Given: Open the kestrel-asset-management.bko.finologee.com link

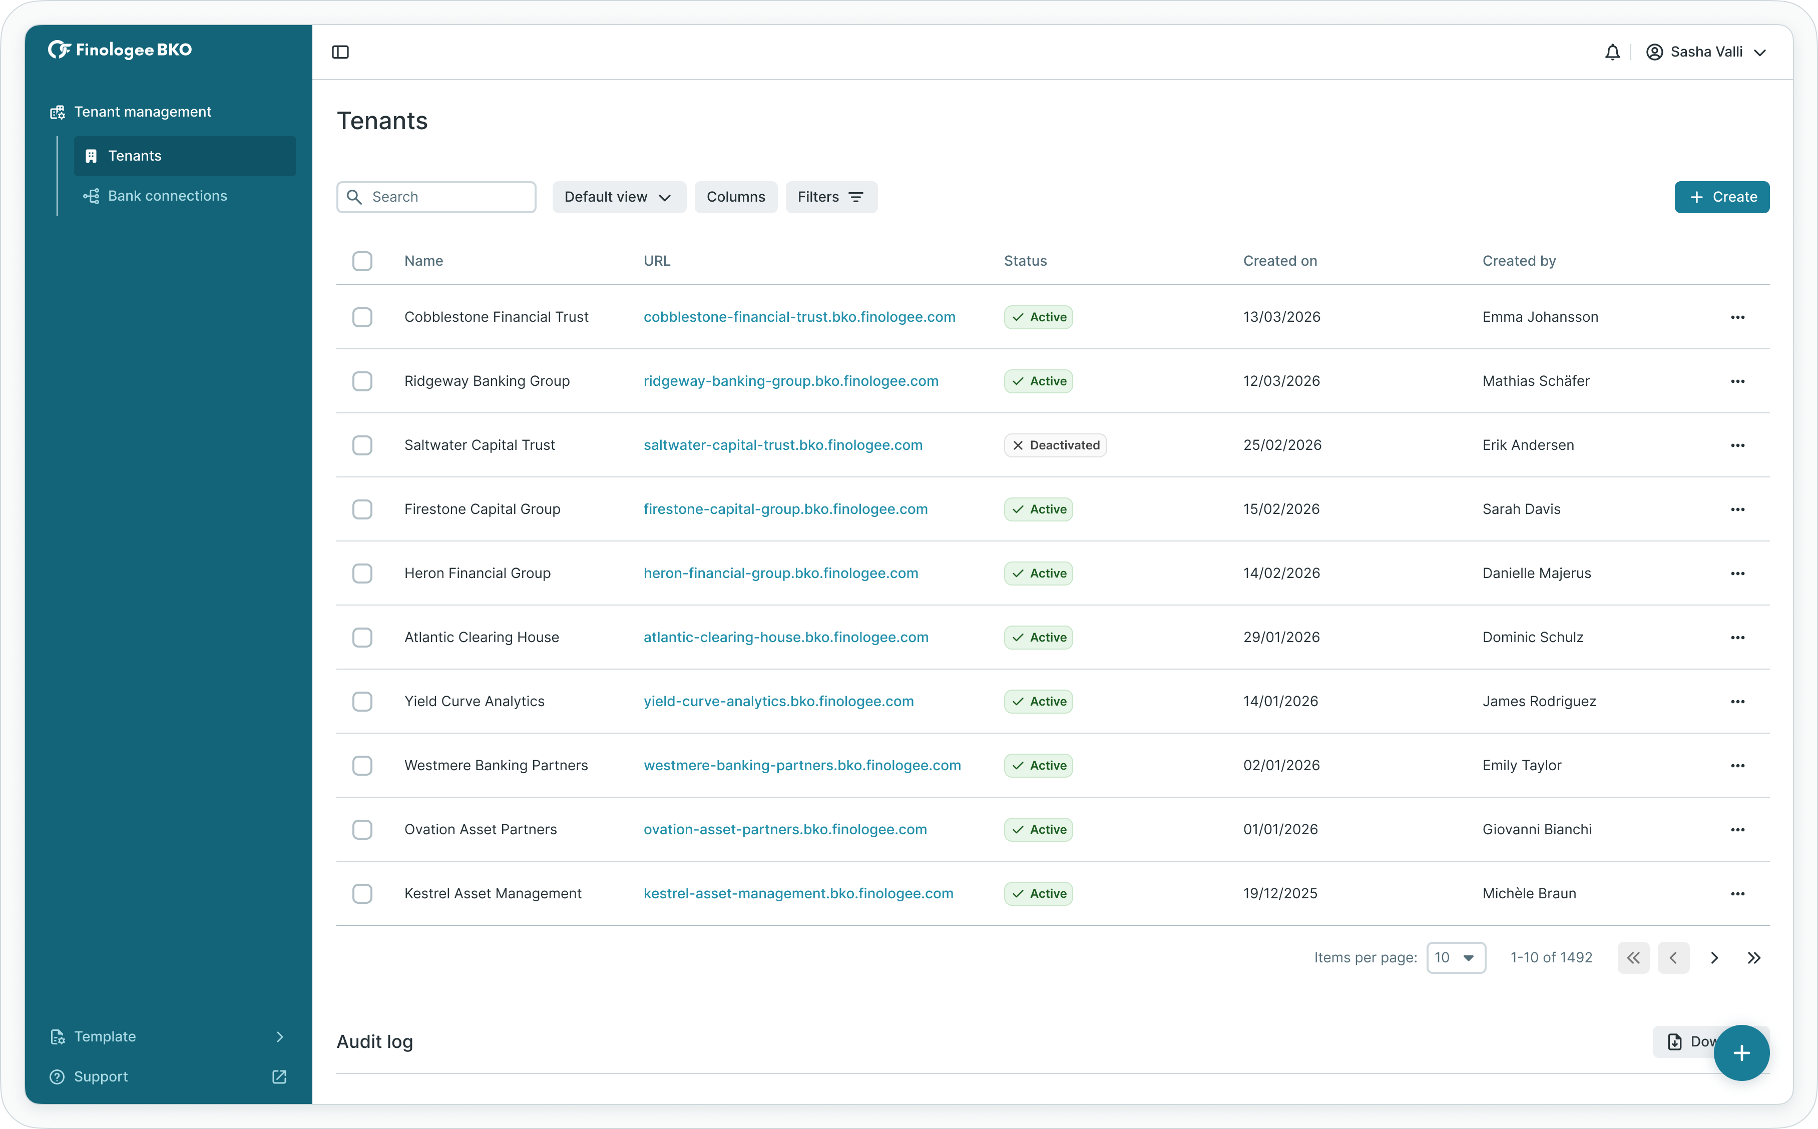Looking at the screenshot, I should (798, 894).
